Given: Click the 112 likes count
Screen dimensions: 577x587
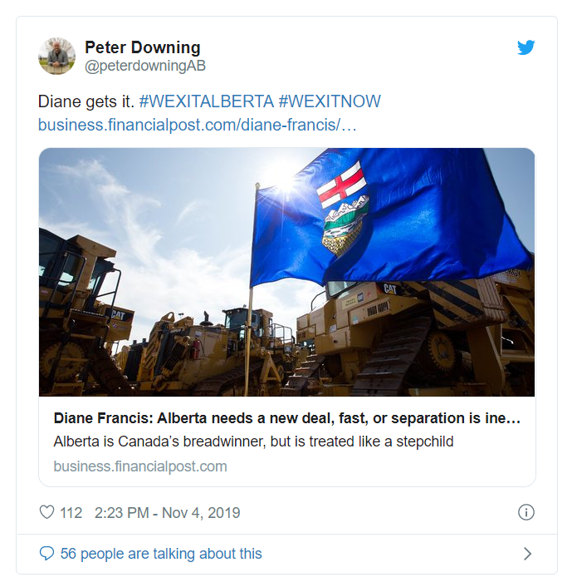Looking at the screenshot, I should tap(71, 513).
